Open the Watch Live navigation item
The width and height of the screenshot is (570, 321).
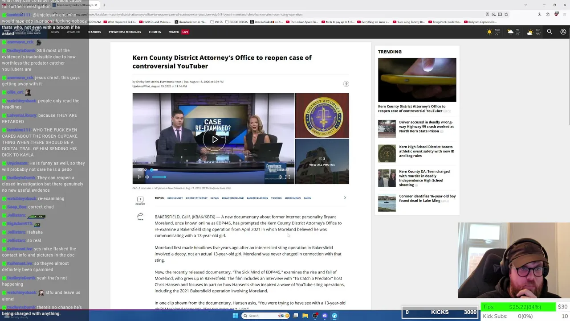tap(179, 32)
